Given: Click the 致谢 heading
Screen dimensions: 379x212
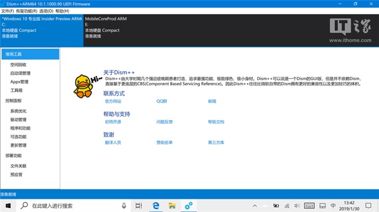Looking at the screenshot, I should (109, 135).
